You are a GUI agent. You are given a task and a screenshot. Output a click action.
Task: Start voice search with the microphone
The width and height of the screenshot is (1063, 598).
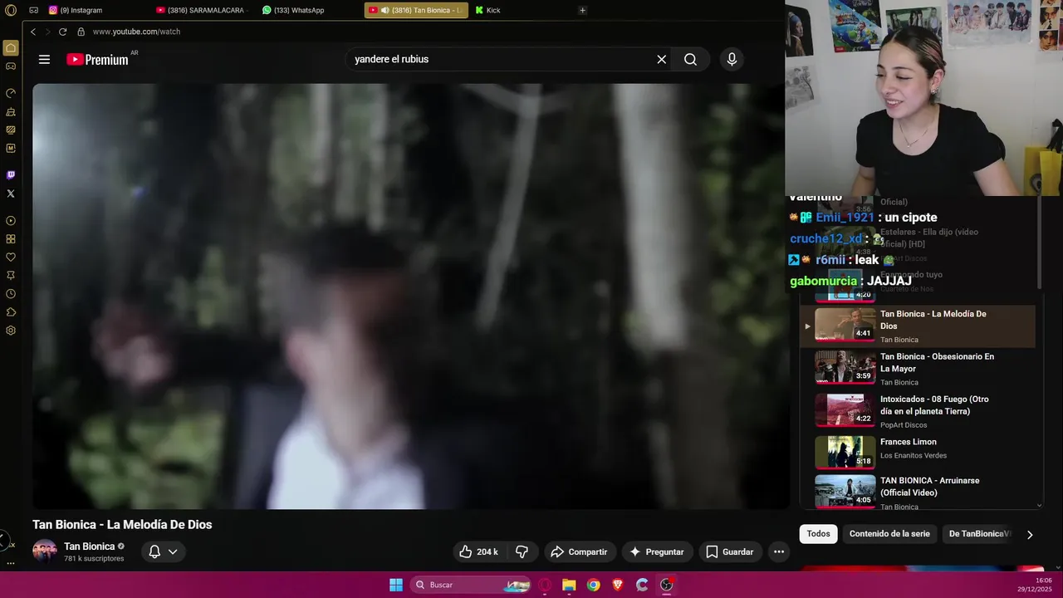point(732,59)
